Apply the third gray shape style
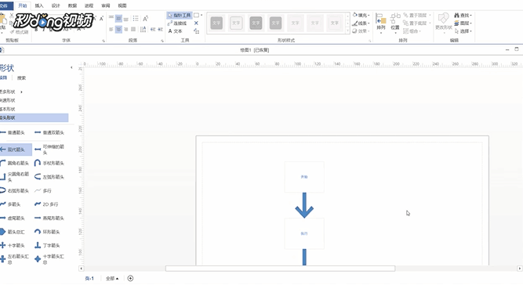The height and width of the screenshot is (285, 523). pyautogui.click(x=256, y=23)
